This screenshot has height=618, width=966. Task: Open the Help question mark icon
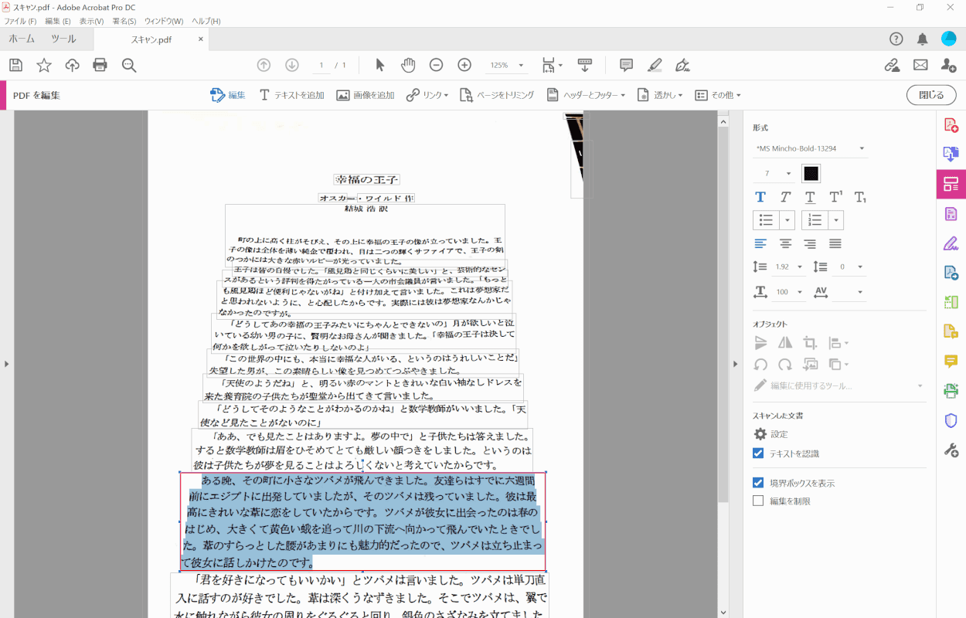896,39
